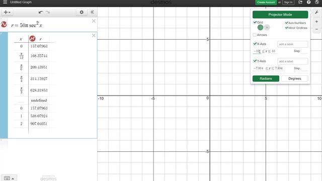Collapse the expression list panel
322x181 pixels.
92,12
